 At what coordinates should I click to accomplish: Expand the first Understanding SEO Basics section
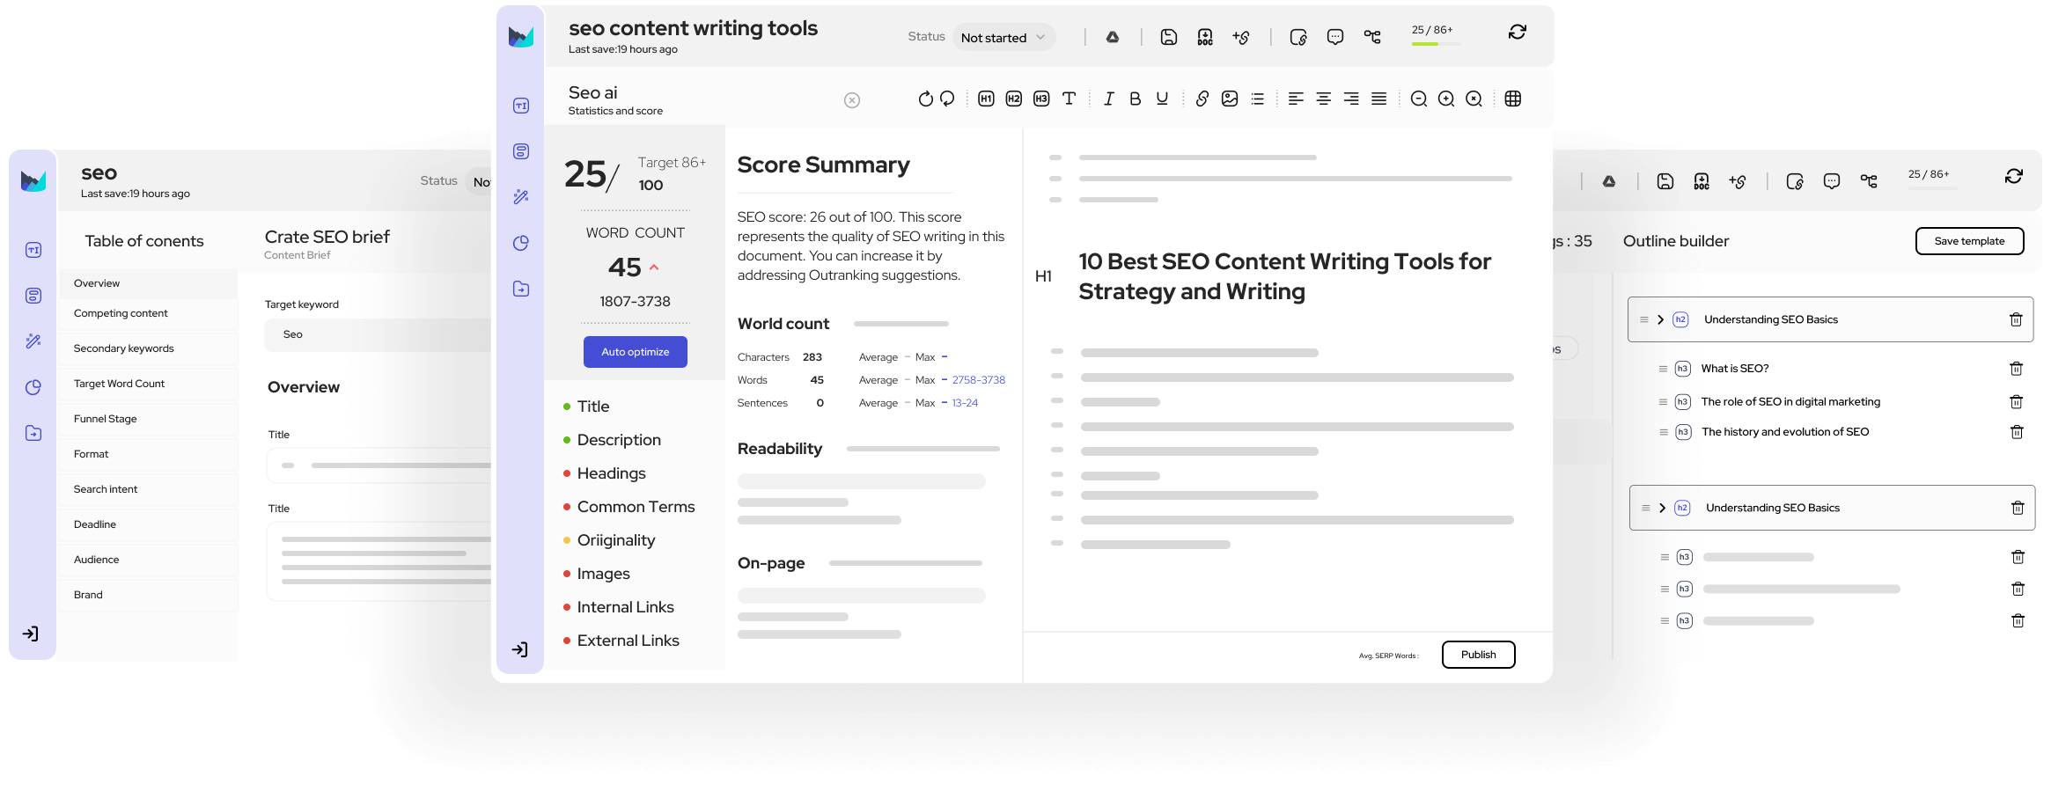coord(1663,319)
